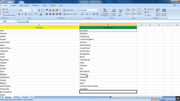The width and height of the screenshot is (180, 101).
Task: Toggle Bold formatting
Action: (19, 14)
